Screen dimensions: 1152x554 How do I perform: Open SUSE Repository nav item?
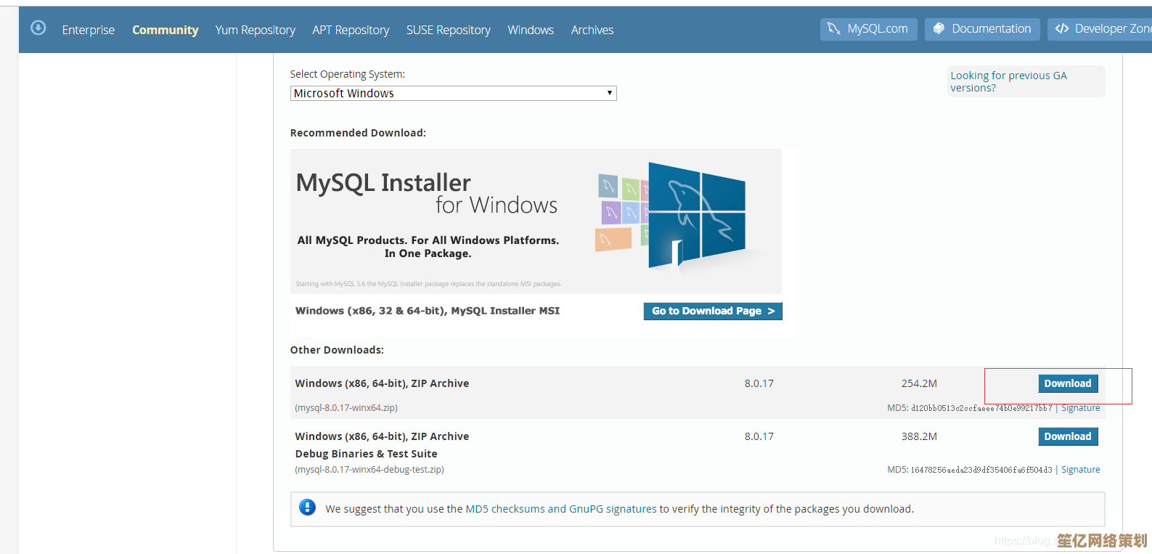click(448, 30)
